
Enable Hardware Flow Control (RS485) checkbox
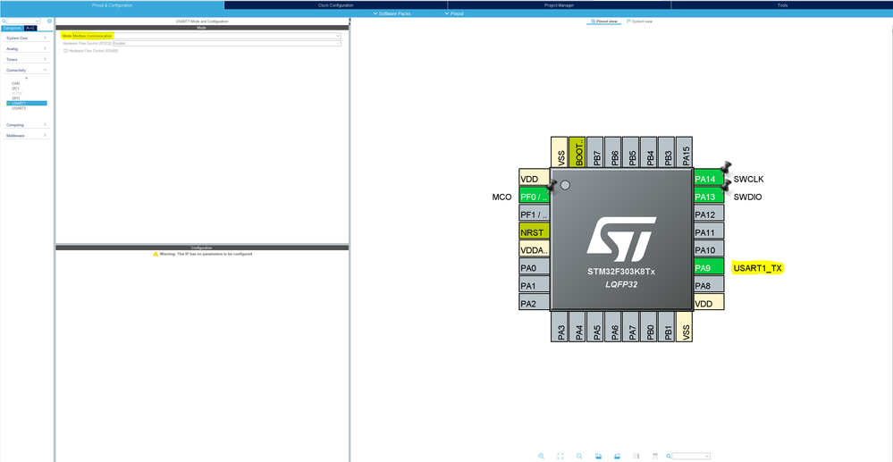pos(65,51)
